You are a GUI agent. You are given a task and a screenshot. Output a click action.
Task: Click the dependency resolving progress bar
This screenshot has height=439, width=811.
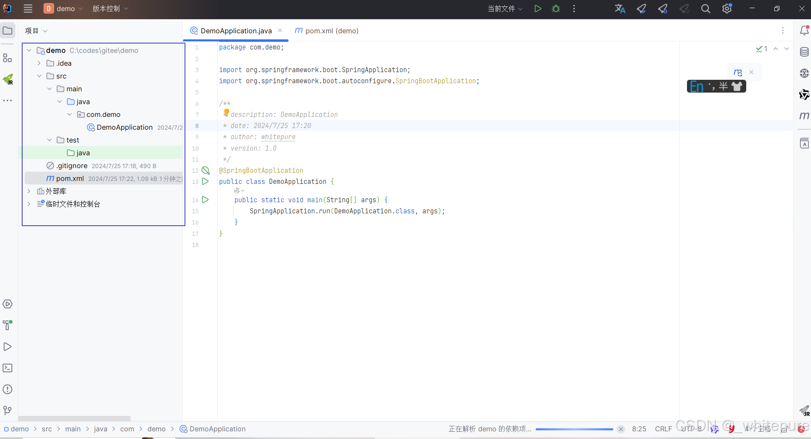pos(574,429)
